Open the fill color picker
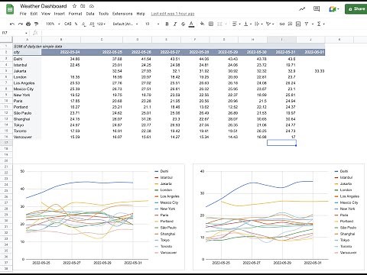The height and width of the screenshot is (275, 367). pyautogui.click(x=202, y=24)
